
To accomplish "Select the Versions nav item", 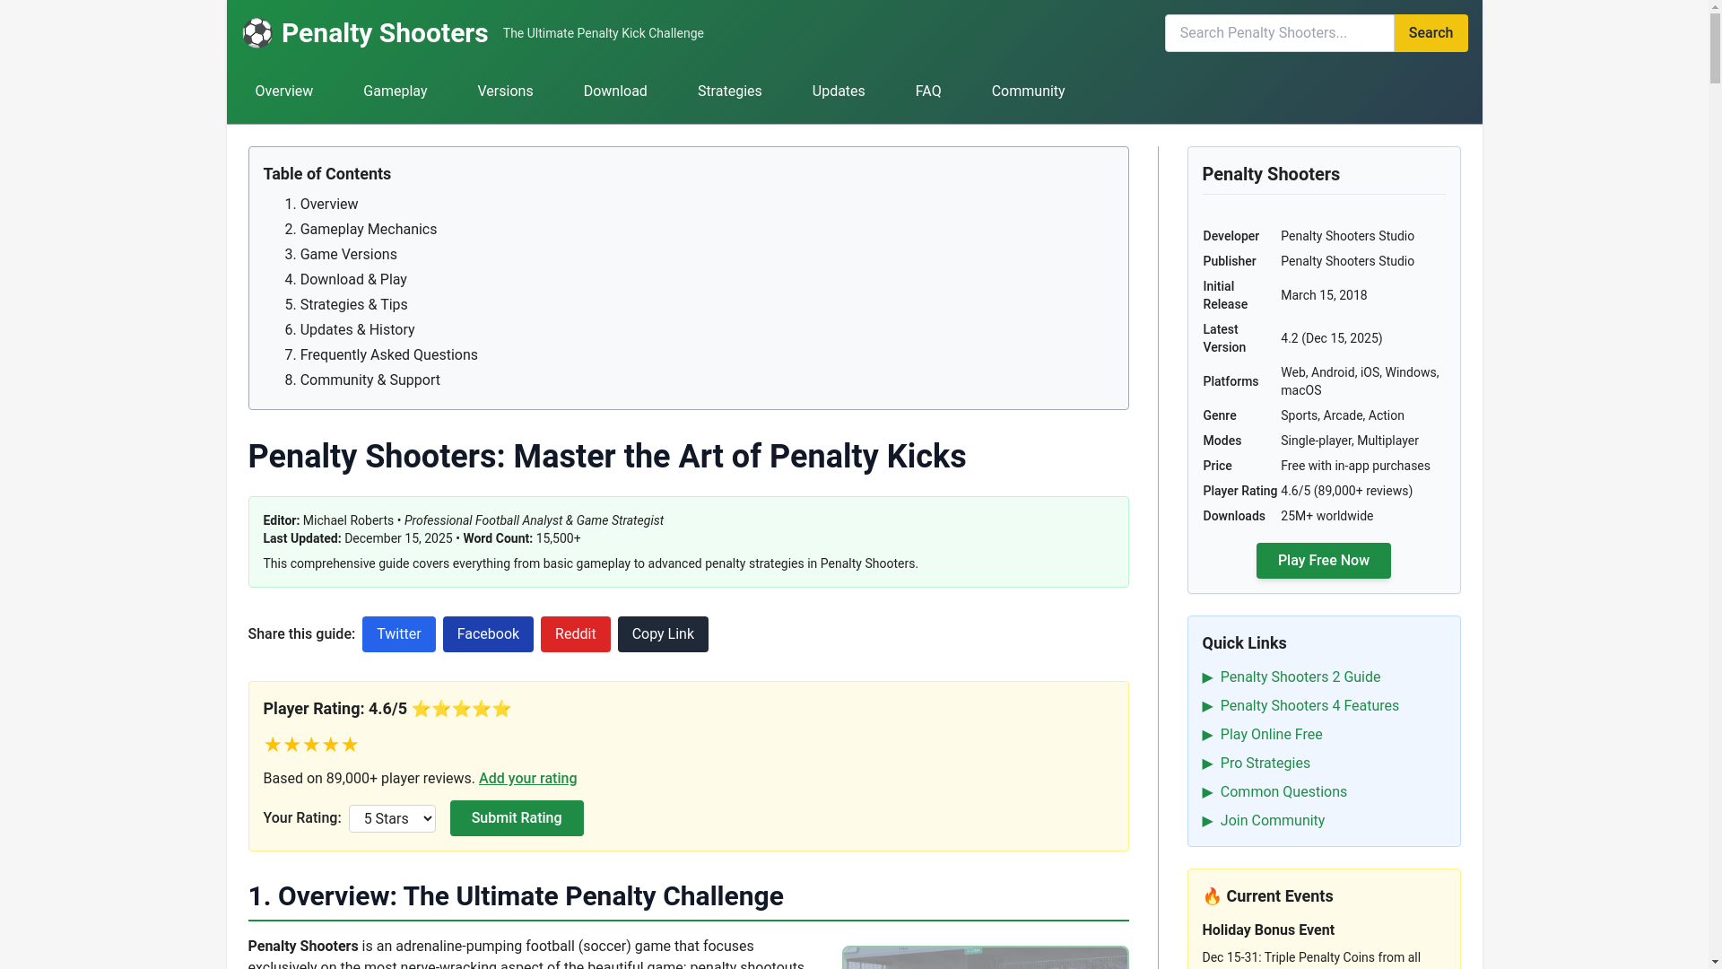I will coord(505,92).
